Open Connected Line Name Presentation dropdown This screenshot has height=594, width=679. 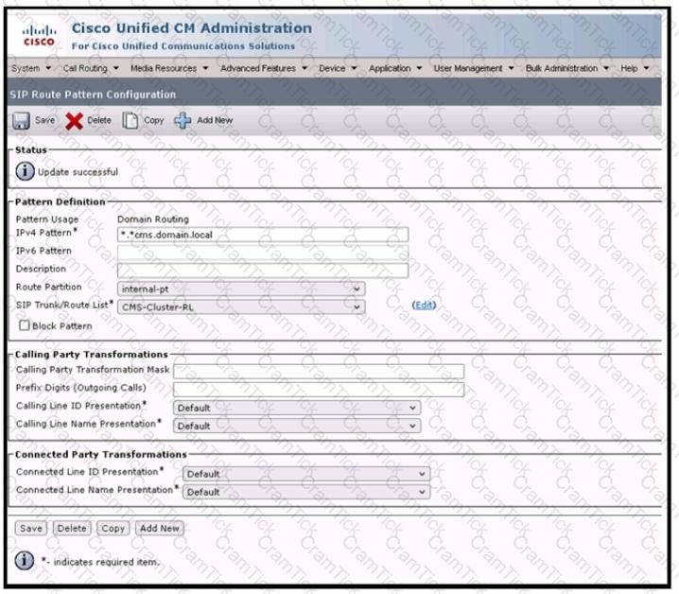[305, 492]
